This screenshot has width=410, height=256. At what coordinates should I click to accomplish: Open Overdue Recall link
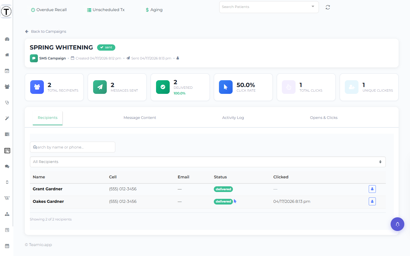pyautogui.click(x=49, y=10)
